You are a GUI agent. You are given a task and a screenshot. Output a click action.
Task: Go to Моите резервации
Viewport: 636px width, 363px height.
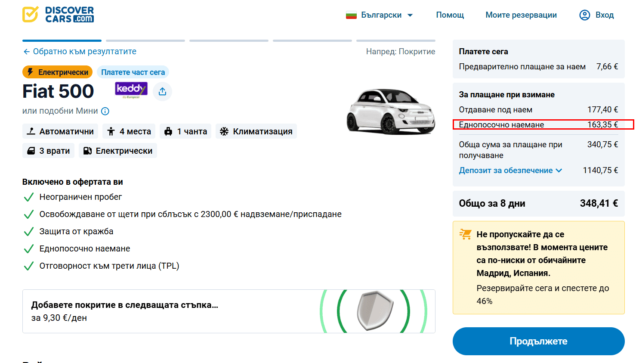[521, 15]
